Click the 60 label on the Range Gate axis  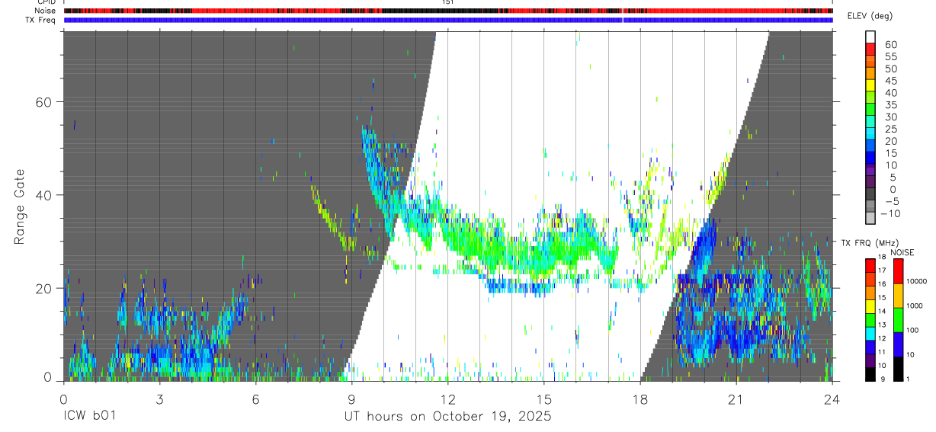tap(43, 102)
